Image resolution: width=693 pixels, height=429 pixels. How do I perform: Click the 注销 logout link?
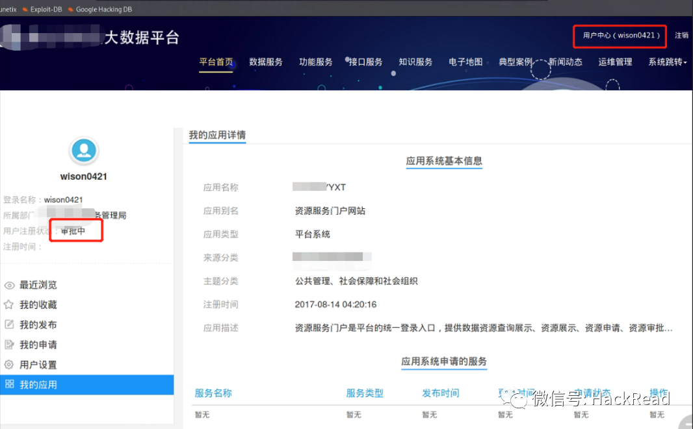(x=681, y=35)
